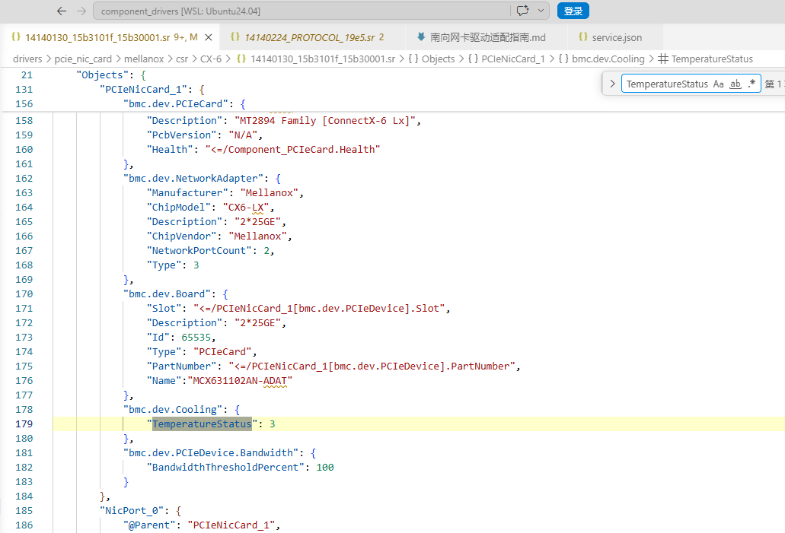Select csr breadcrumb segment

click(182, 59)
